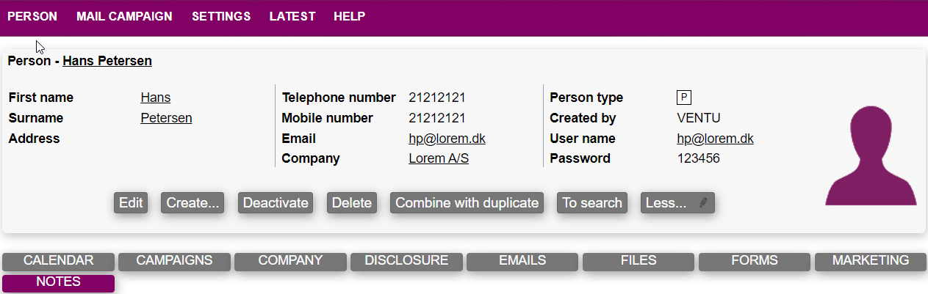
Task: Collapse details with Less... button
Action: point(667,203)
